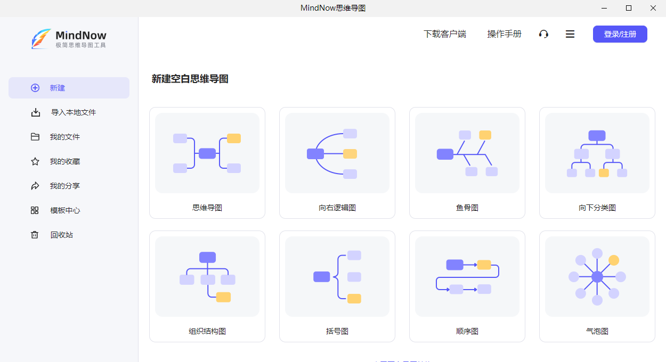Select the 鱼骨图 template card
The width and height of the screenshot is (666, 362).
pos(467,162)
